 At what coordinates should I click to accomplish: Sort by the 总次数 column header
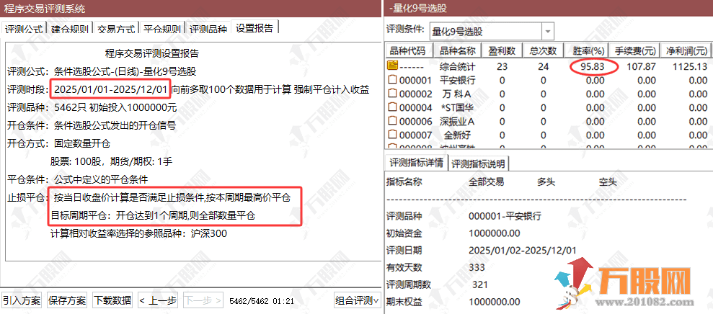point(543,50)
